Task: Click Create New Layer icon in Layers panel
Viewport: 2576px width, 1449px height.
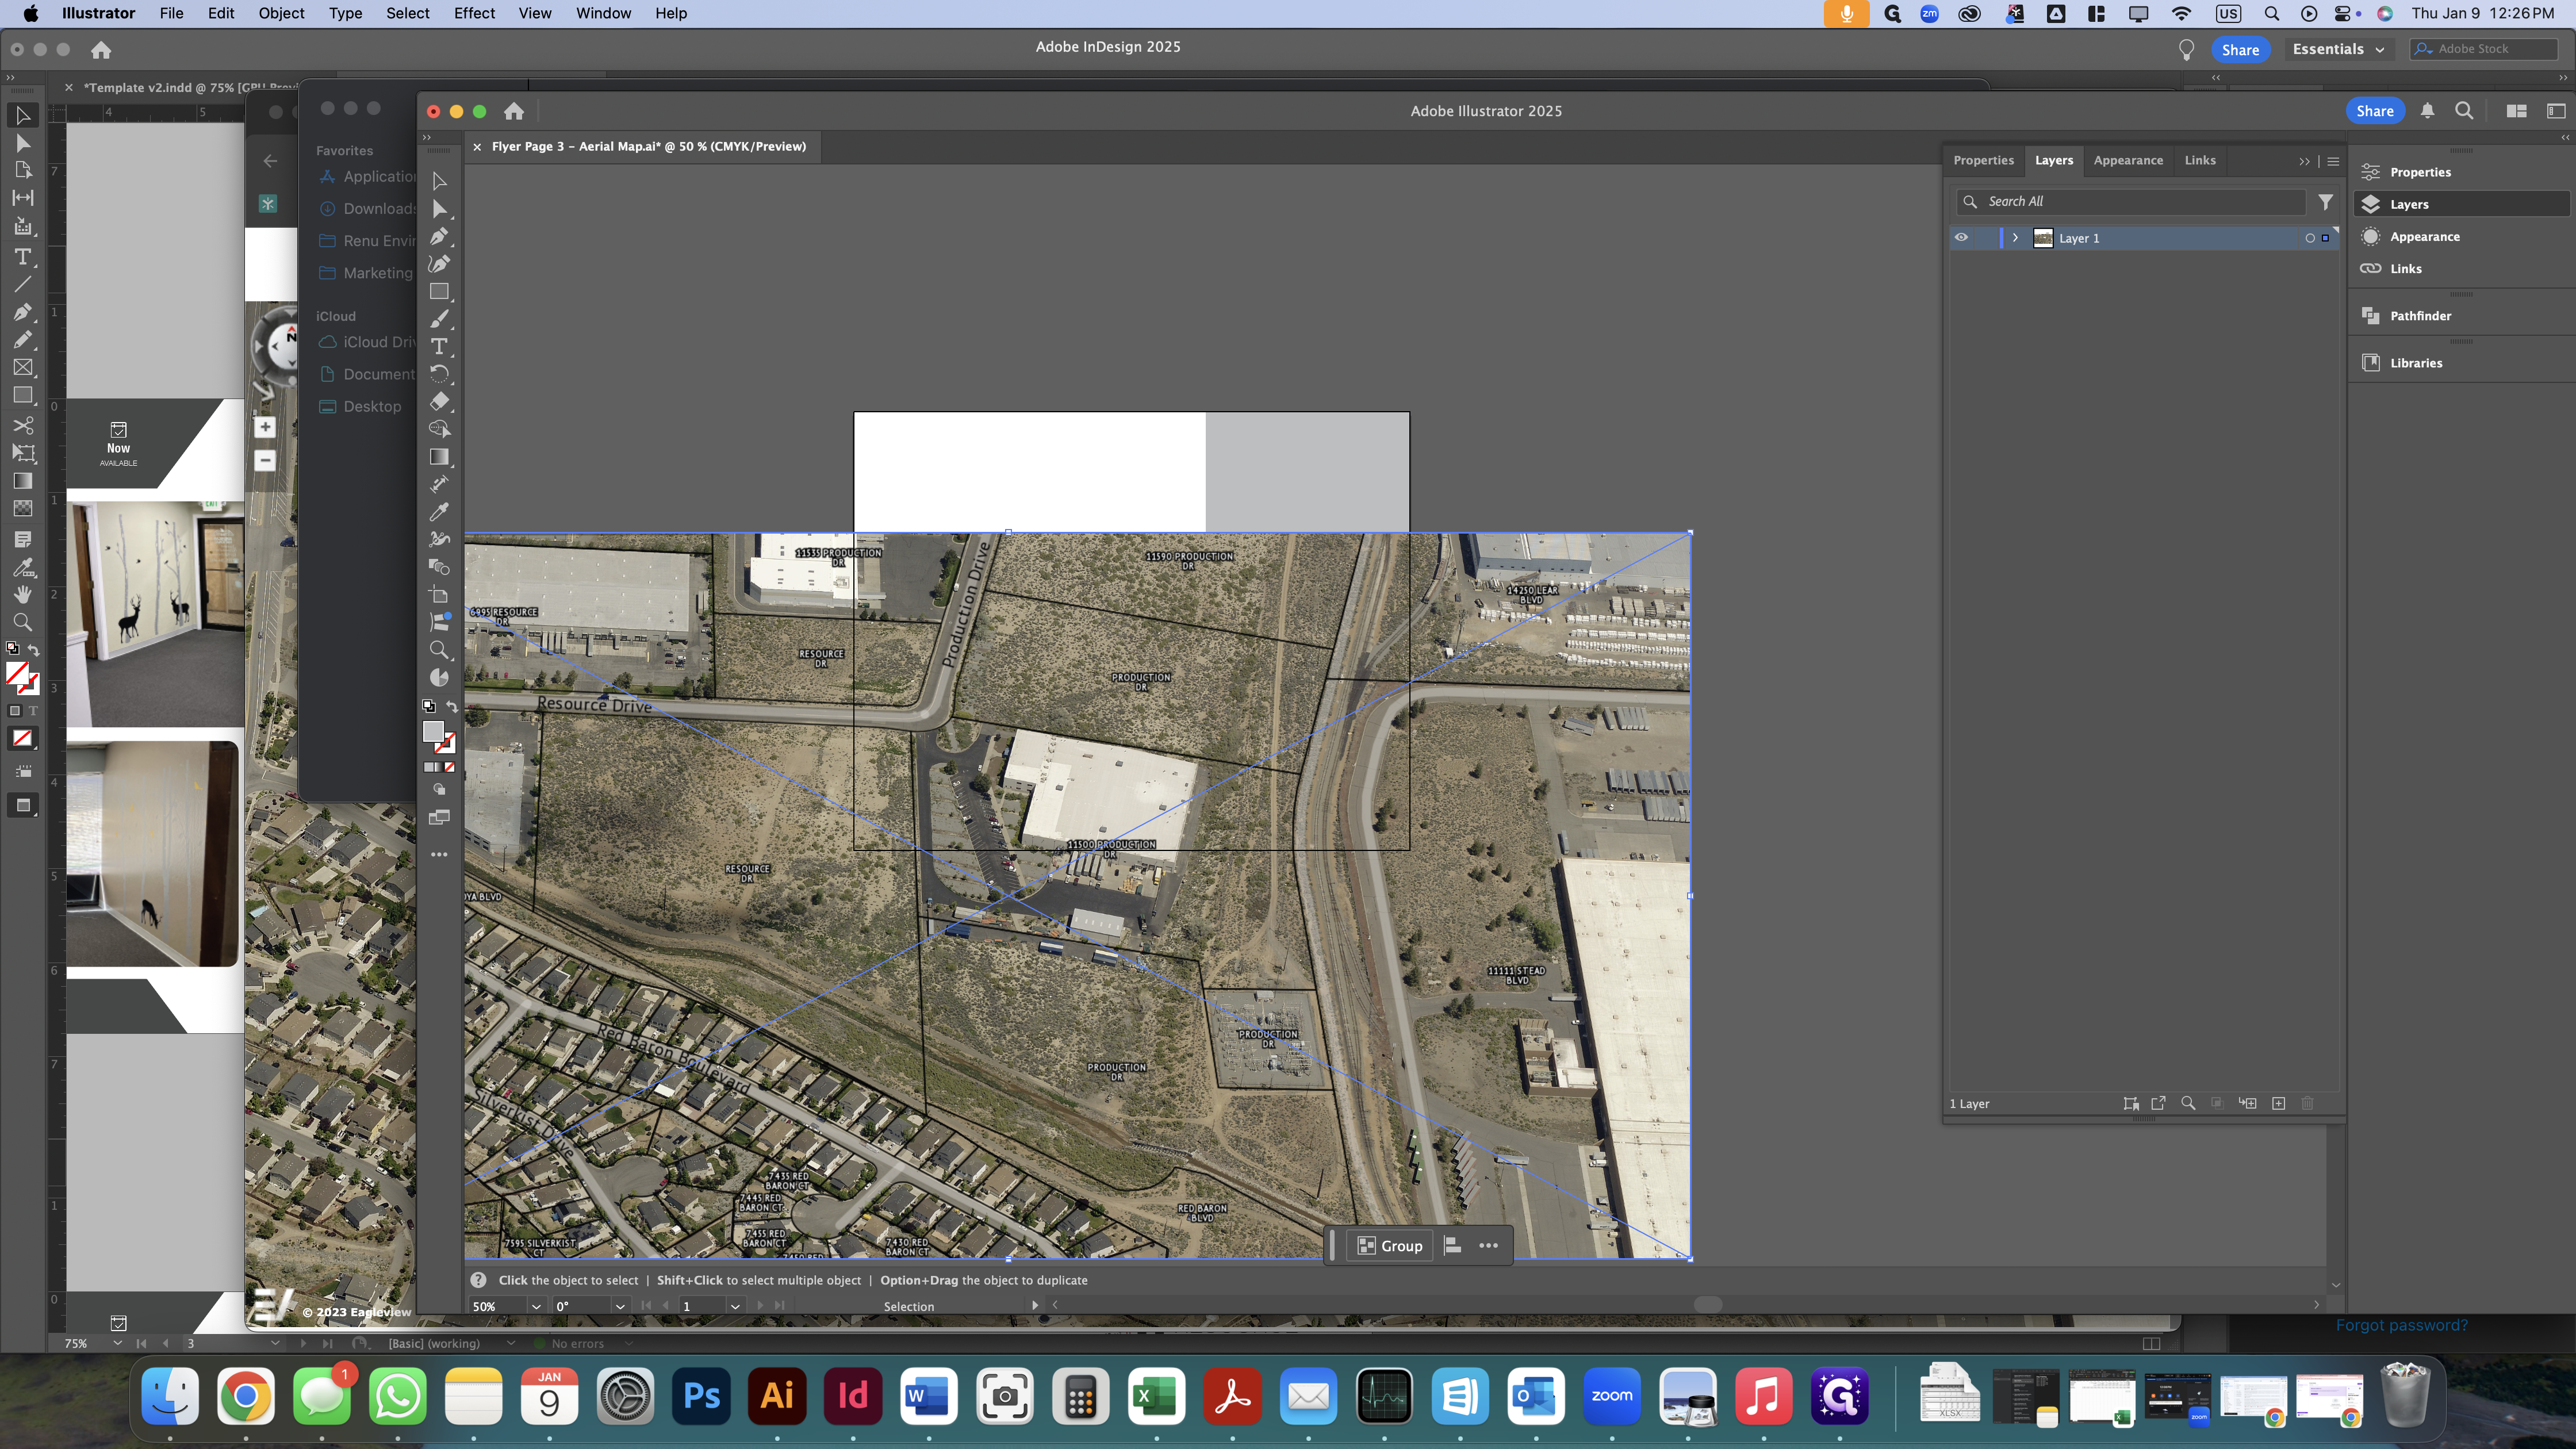Action: pyautogui.click(x=2278, y=1104)
